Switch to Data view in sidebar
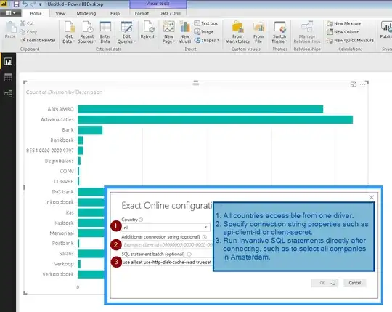Screen dimensions: 392x312 point(8,78)
